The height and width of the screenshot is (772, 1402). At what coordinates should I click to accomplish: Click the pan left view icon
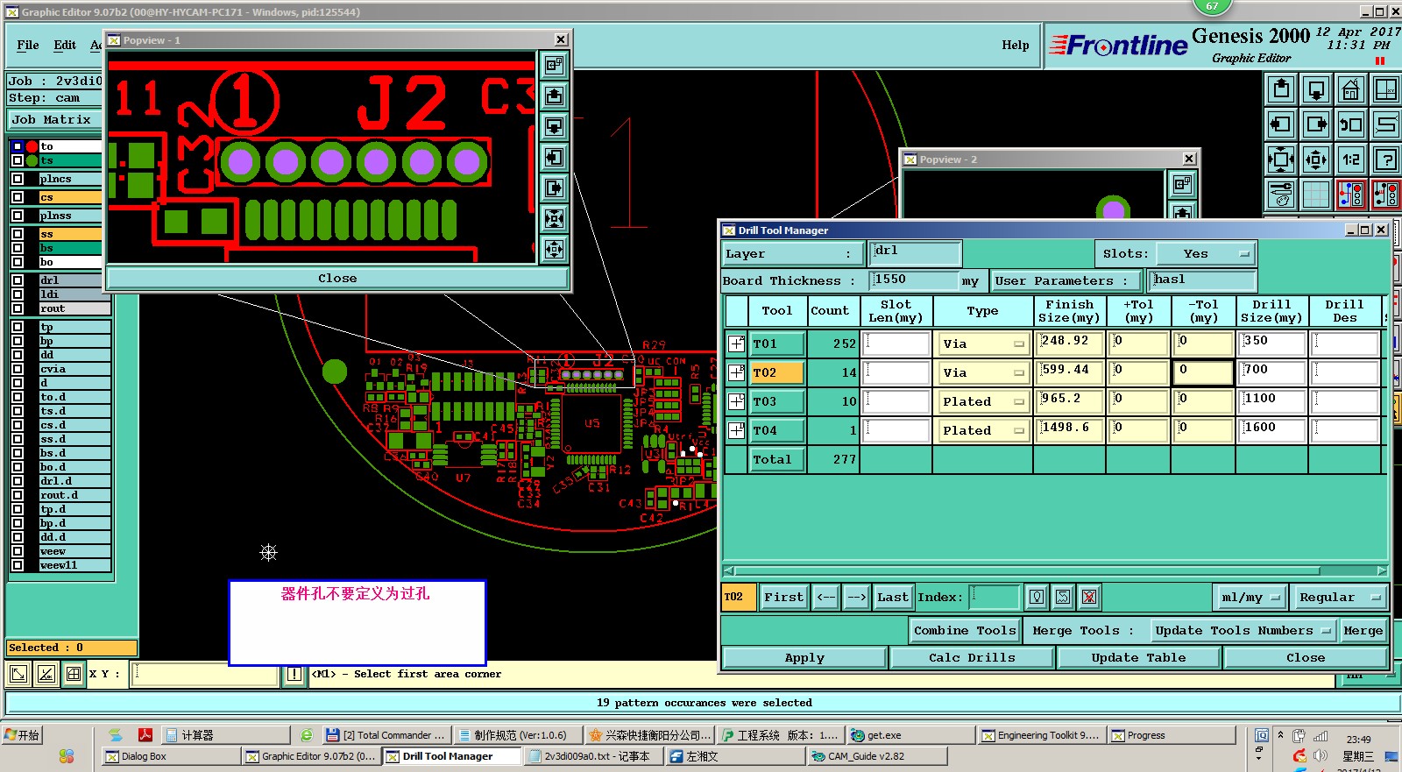click(x=1281, y=124)
